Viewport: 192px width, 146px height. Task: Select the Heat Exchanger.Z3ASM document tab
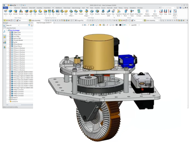[x=43, y=23]
